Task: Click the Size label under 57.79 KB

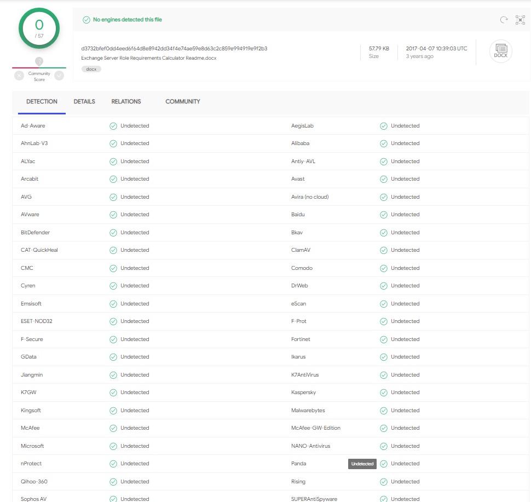Action: [x=374, y=56]
